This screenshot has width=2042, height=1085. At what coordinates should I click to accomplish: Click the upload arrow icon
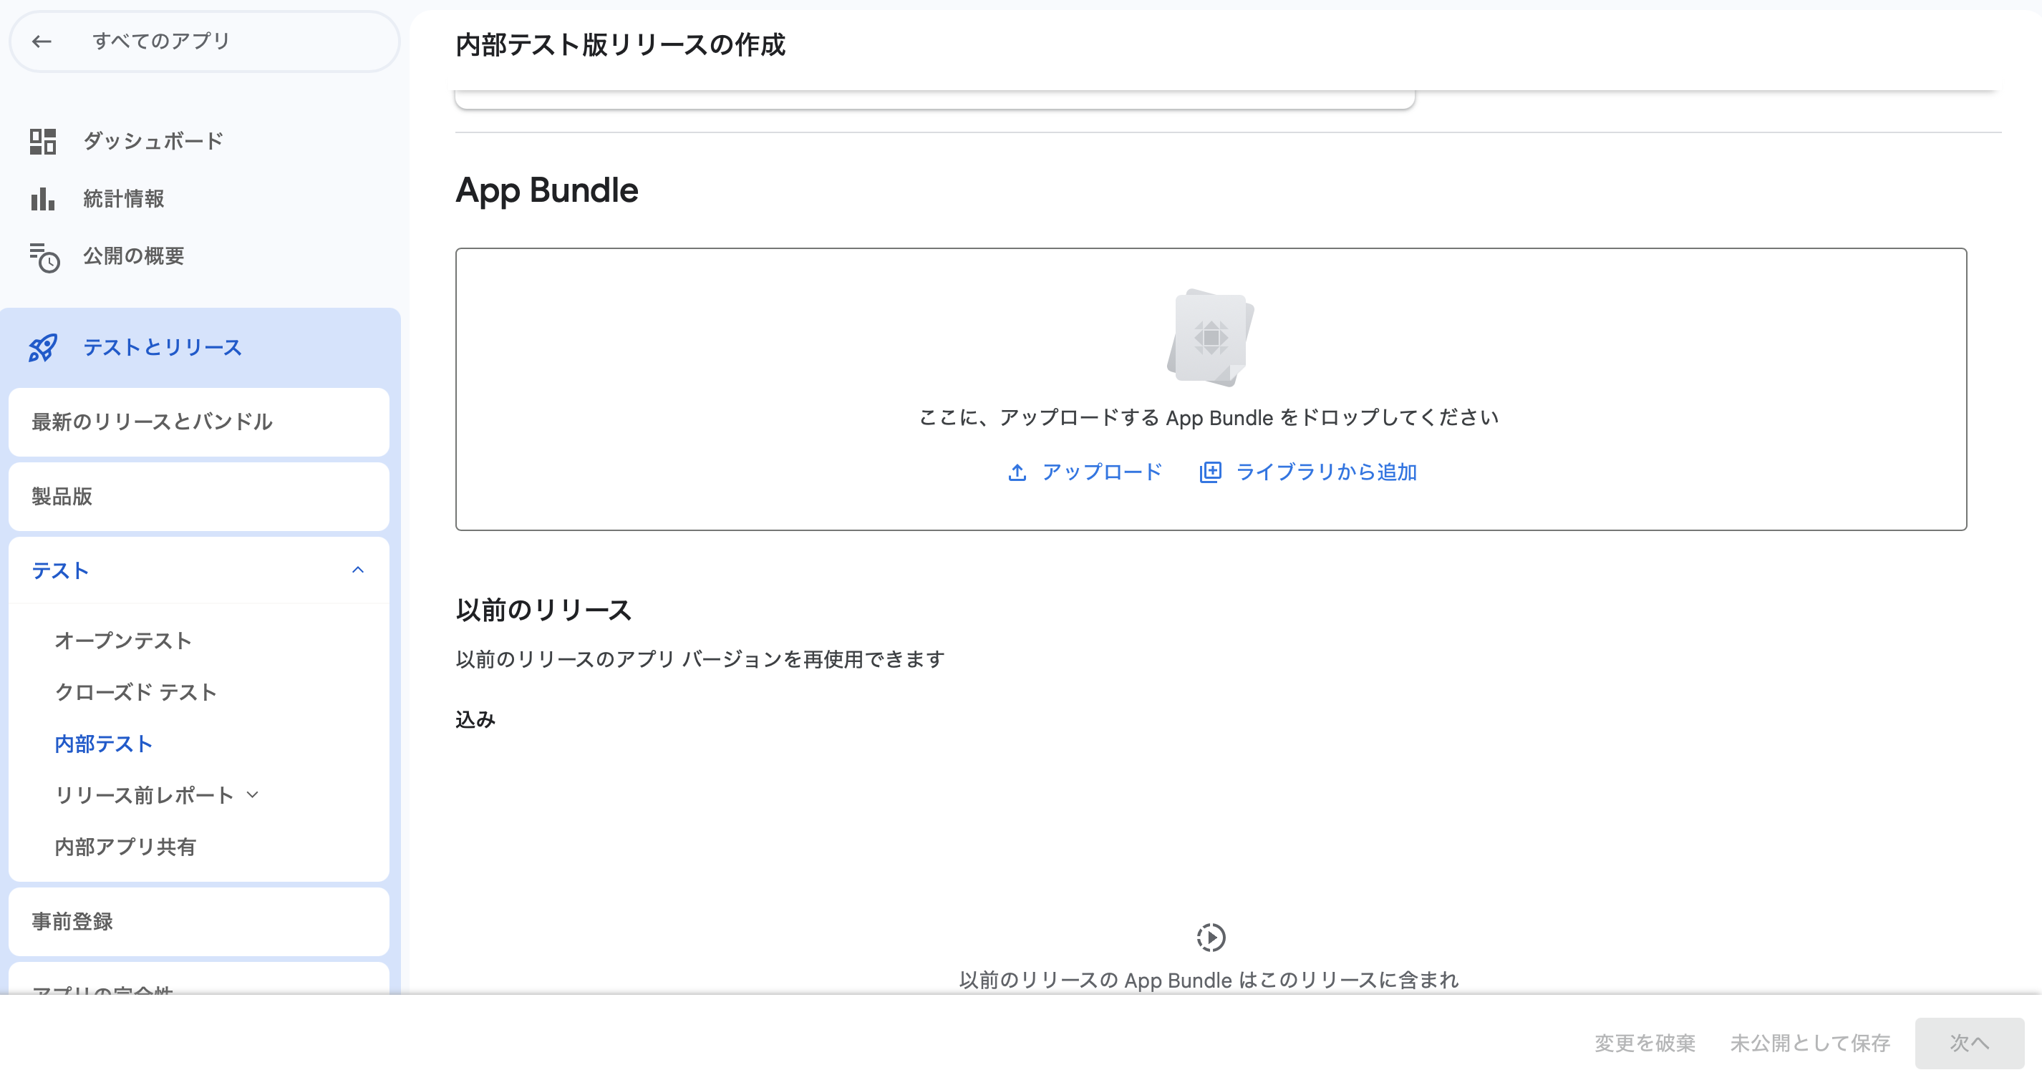(x=1017, y=473)
